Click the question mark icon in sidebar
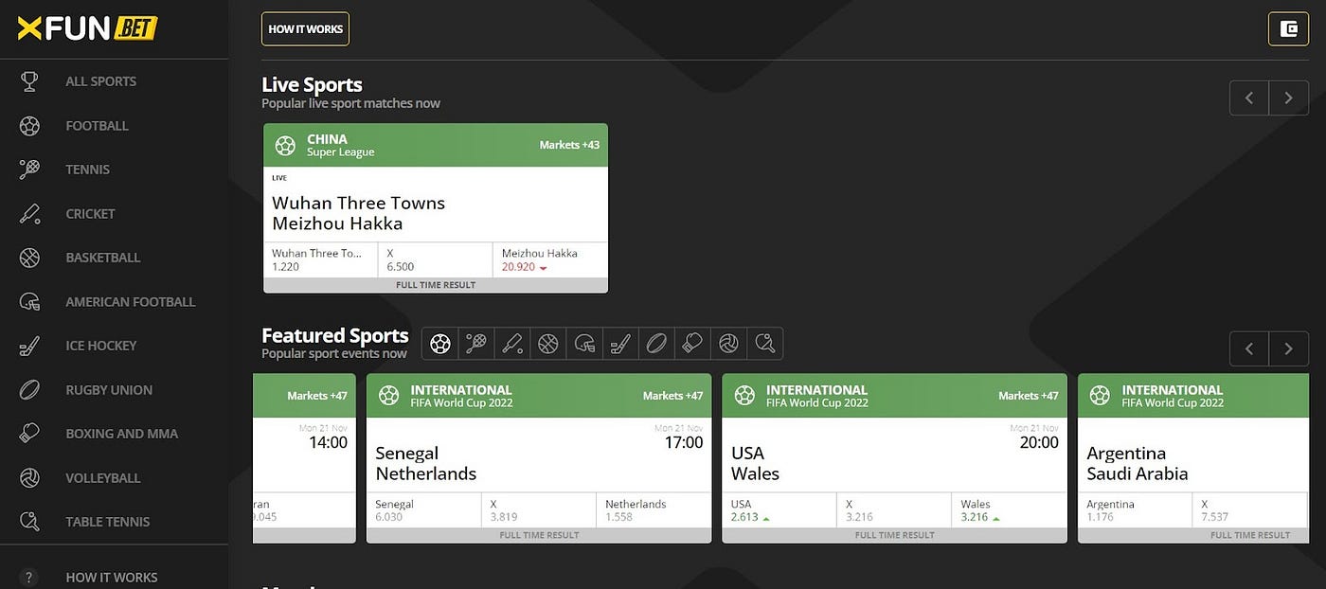The width and height of the screenshot is (1326, 589). tap(29, 577)
